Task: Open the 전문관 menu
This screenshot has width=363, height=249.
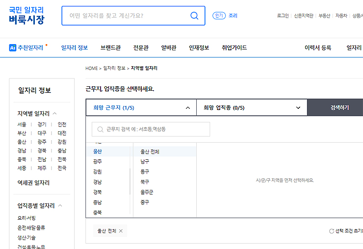Action: point(141,48)
